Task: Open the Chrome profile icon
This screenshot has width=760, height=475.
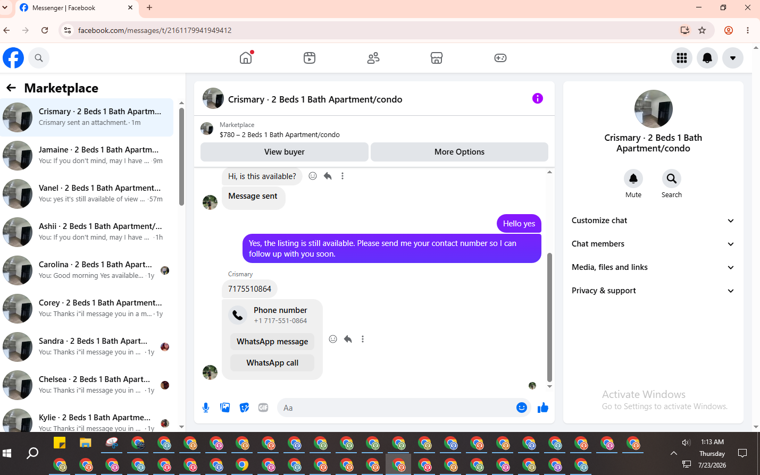Action: point(729,30)
